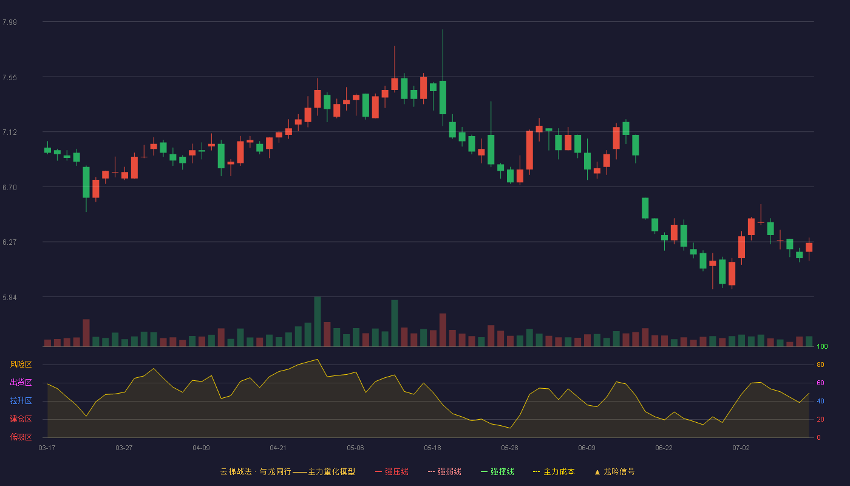Viewport: 850px width, 486px height.
Task: Click the red 0 indicator scale value
Action: tap(818, 437)
